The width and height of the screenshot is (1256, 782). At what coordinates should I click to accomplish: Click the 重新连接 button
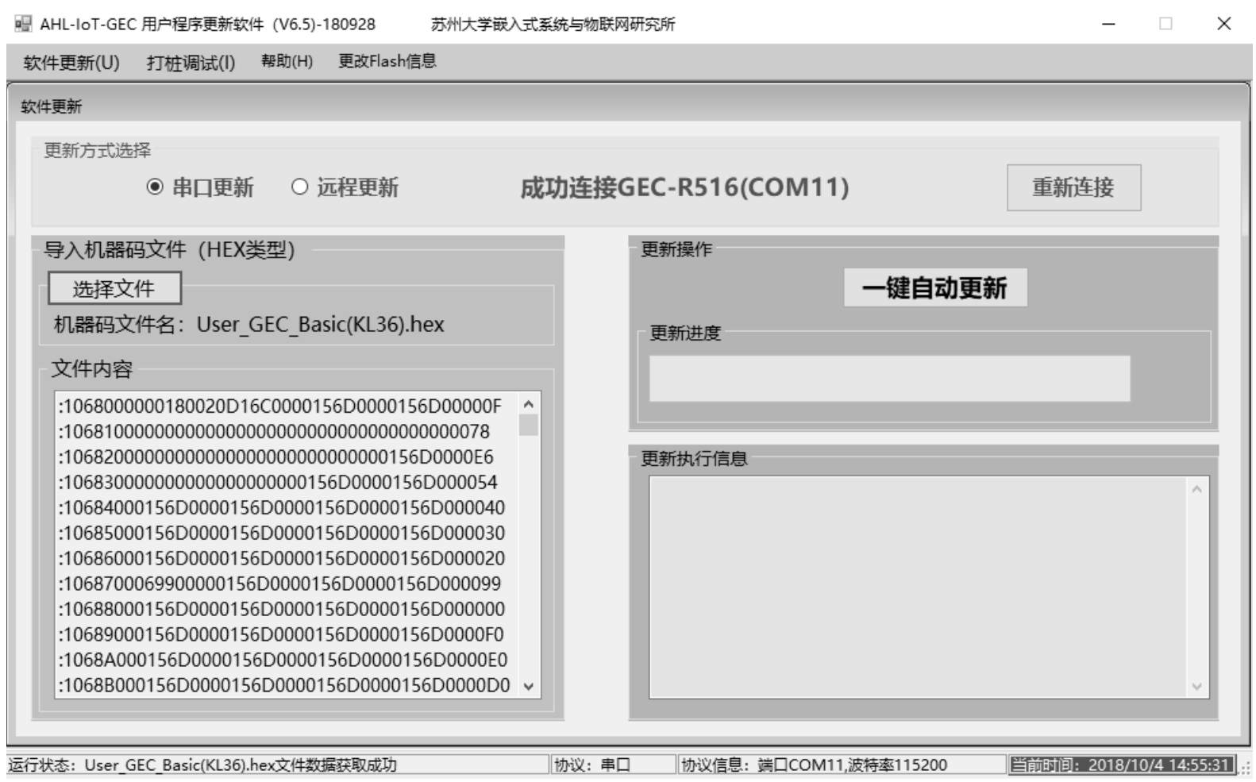1073,187
